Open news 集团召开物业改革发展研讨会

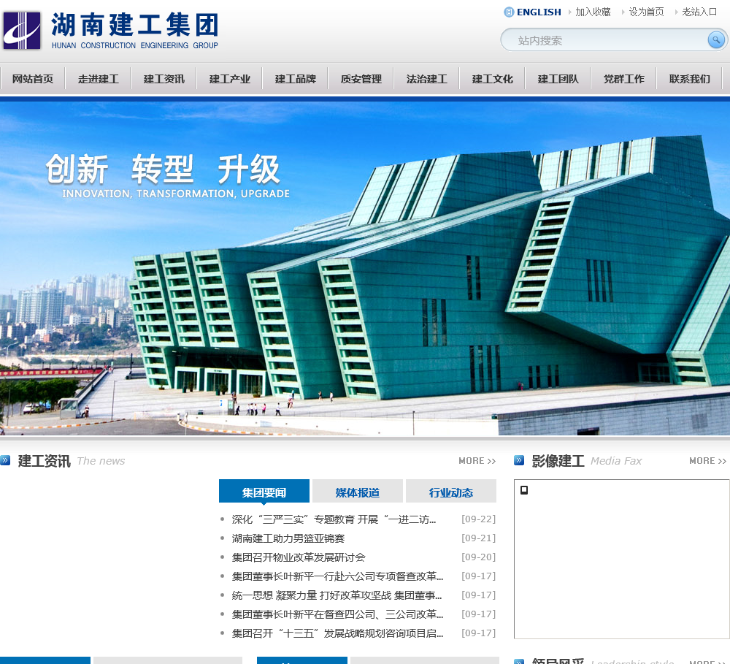coord(299,557)
